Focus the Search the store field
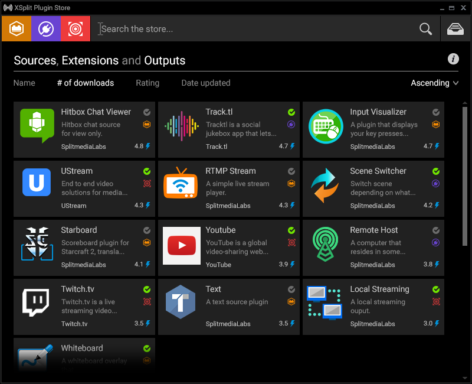This screenshot has height=384, width=472. coord(254,29)
